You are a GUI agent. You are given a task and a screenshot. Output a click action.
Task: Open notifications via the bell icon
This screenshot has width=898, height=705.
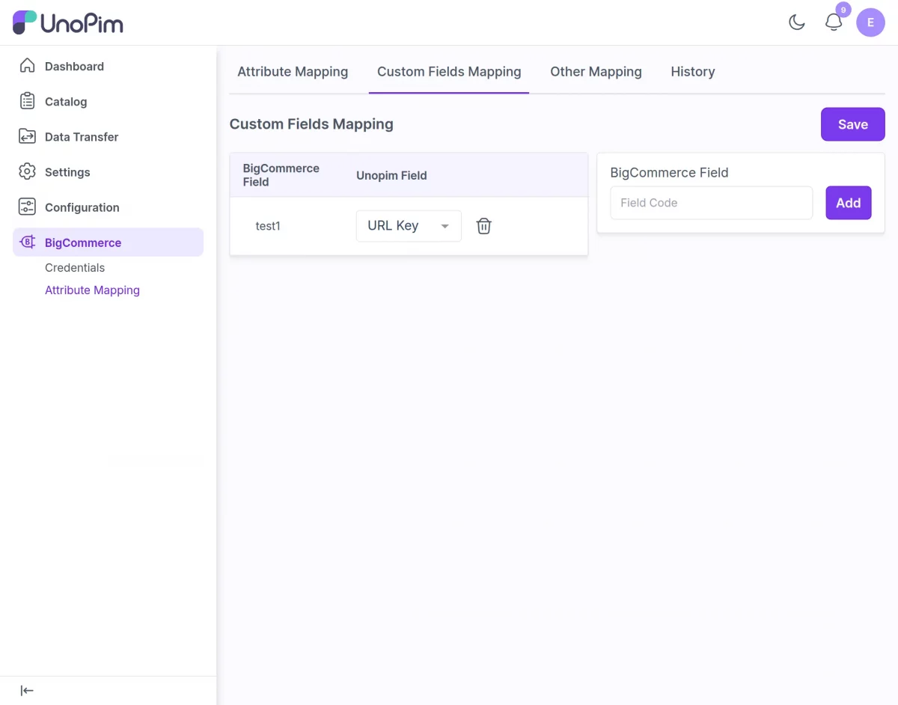point(833,22)
